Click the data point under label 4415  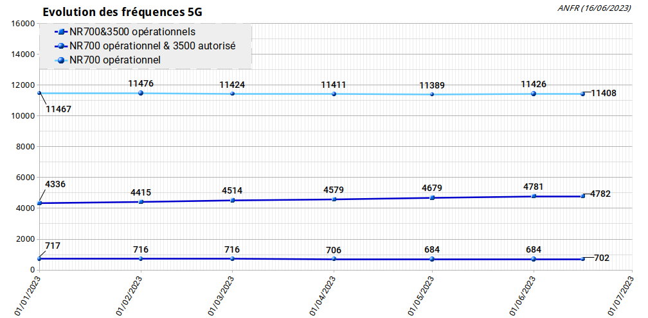coord(141,202)
